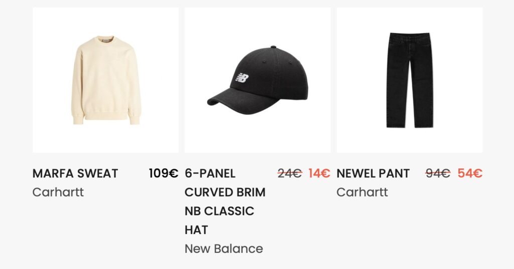Click the red 54€ sale price
Image resolution: width=514 pixels, height=269 pixels.
(470, 173)
